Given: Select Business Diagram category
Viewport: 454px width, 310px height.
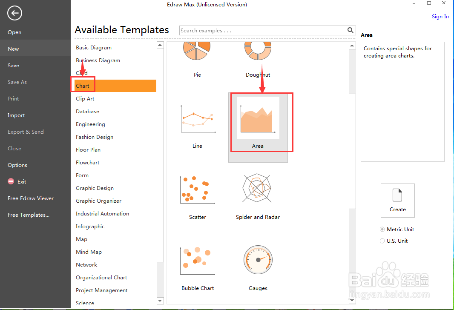Looking at the screenshot, I should (x=98, y=60).
